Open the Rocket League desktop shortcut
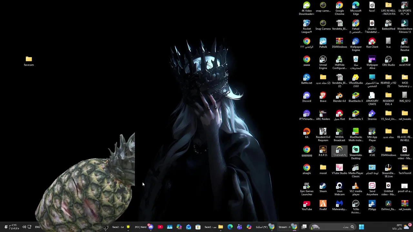Viewport: 413px width, 232px height. pos(307,26)
